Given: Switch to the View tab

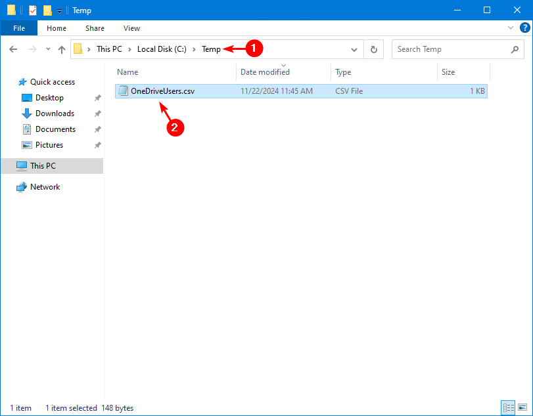Looking at the screenshot, I should point(131,28).
